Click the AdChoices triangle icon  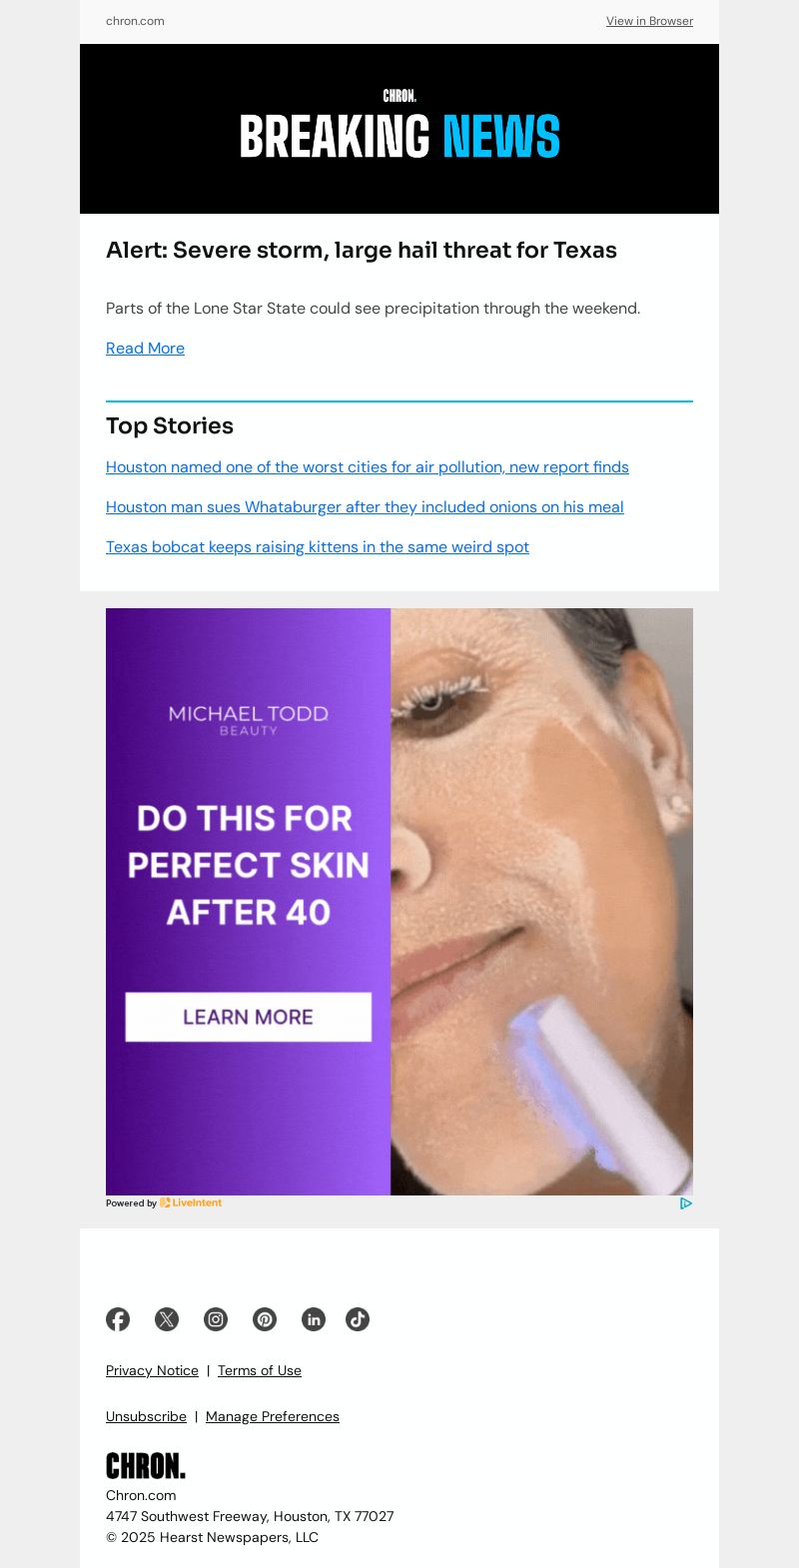pyautogui.click(x=686, y=1203)
